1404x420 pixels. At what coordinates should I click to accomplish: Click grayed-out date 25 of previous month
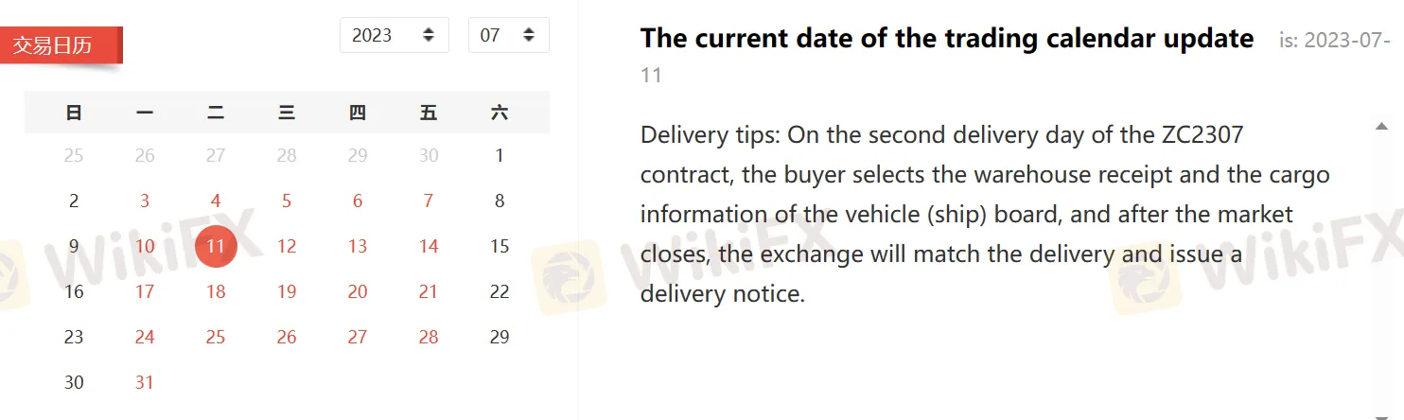pyautogui.click(x=74, y=155)
